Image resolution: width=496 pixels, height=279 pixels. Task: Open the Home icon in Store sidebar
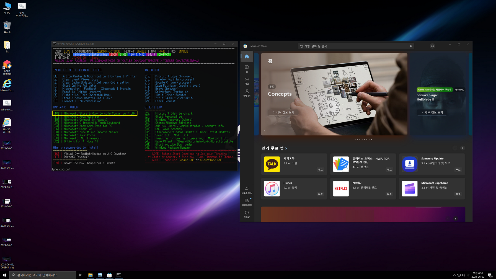pyautogui.click(x=247, y=56)
